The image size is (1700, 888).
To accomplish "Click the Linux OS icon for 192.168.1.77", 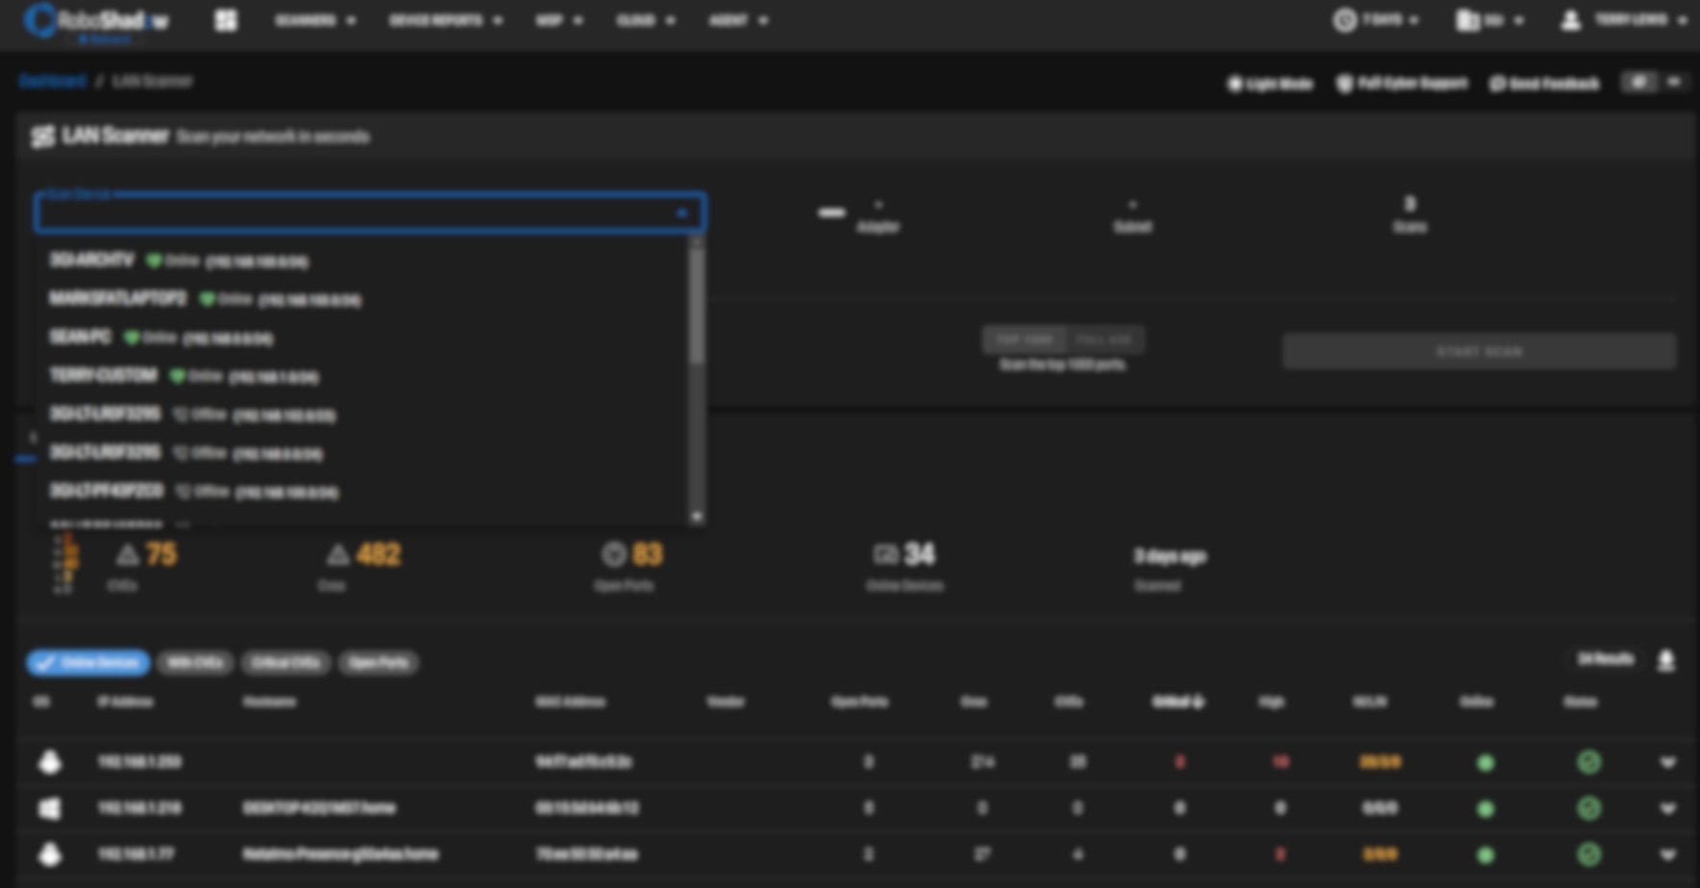I will 49,854.
